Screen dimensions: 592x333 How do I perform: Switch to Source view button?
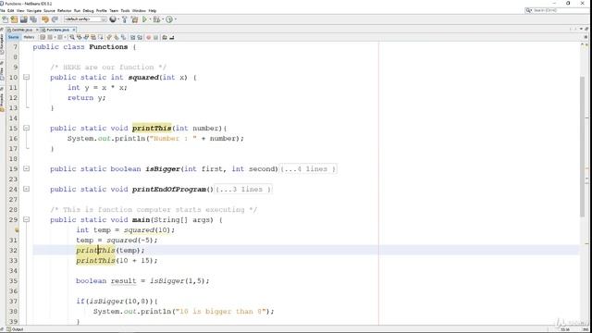click(13, 37)
